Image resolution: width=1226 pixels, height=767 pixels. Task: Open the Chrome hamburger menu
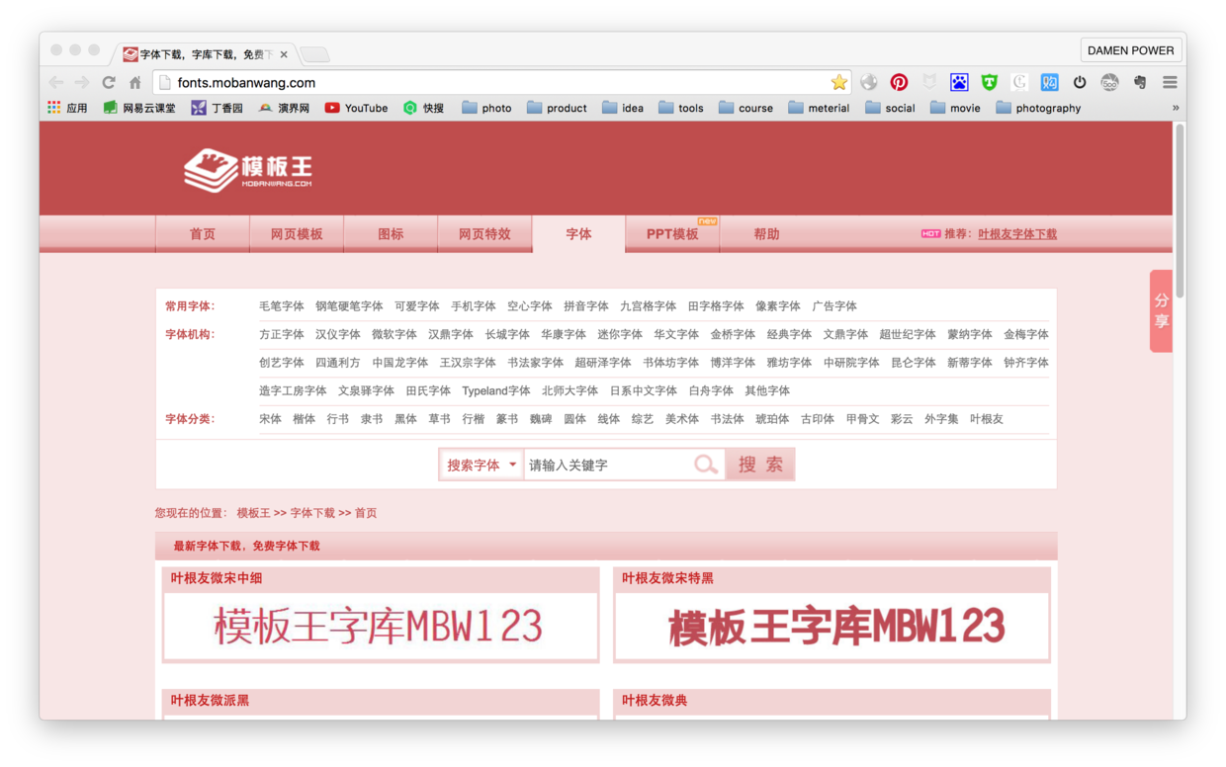pos(1170,82)
